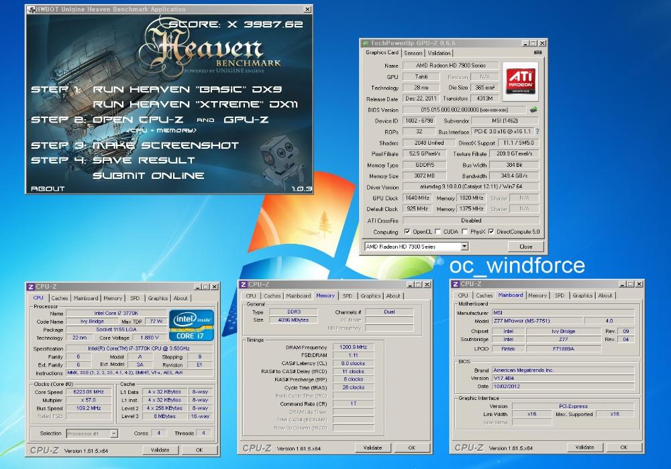Toggle the OpenCL checkbox in GPU-Z

coord(407,232)
